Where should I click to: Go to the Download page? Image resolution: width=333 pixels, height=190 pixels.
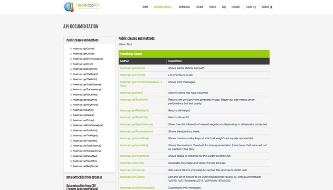tap(184, 7)
